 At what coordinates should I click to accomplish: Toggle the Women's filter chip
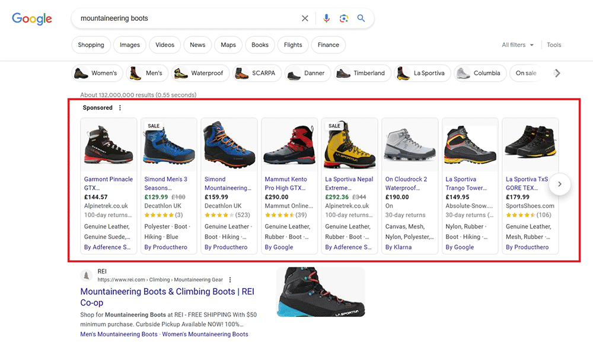[x=97, y=74]
